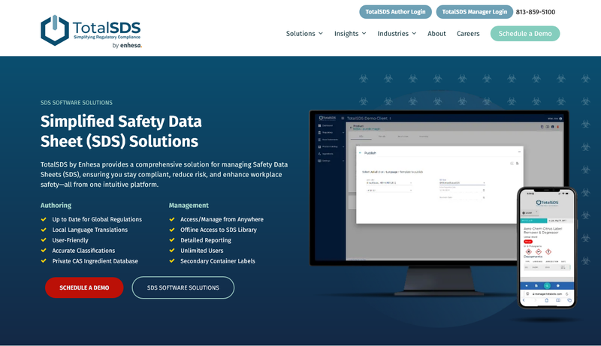
Task: Call the 813-859-5100 phone number link
Action: tap(535, 12)
